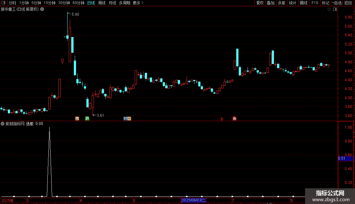Expand the 振华重工 chart title dropdown
This screenshot has width=355, height=204.
[42, 9]
